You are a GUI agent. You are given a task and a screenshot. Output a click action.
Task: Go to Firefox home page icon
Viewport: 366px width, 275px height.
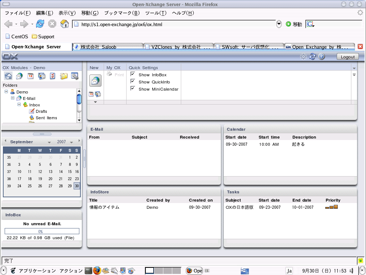coord(64,24)
